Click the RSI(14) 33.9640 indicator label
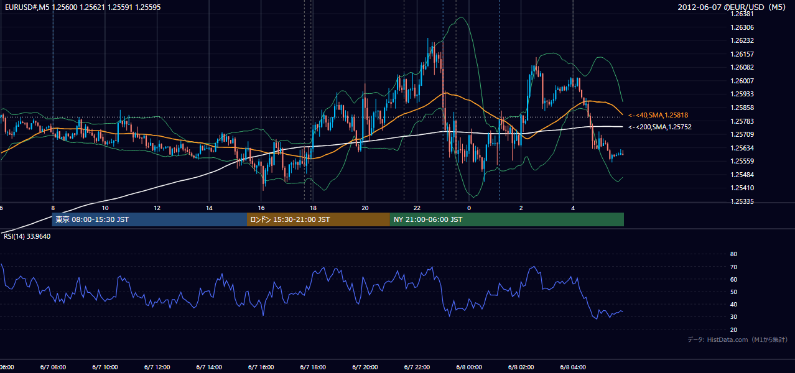795x373 pixels. (x=27, y=236)
